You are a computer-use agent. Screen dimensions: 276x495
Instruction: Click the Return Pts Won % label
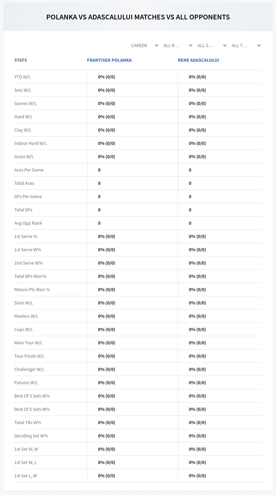point(32,289)
